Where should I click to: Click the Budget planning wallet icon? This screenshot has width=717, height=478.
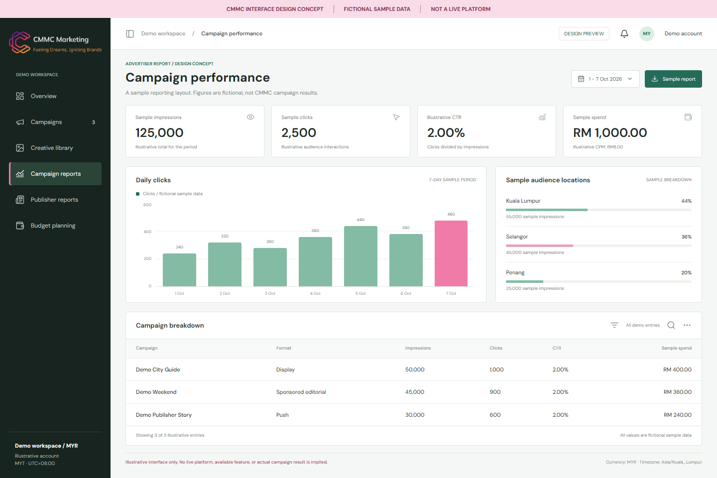[x=20, y=226]
